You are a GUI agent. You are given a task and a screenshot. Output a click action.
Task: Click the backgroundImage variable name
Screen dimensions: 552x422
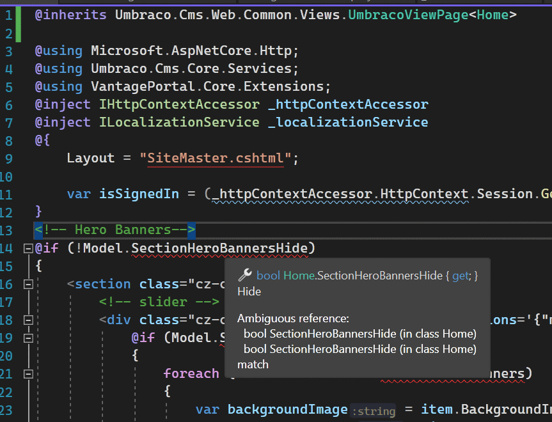288,410
